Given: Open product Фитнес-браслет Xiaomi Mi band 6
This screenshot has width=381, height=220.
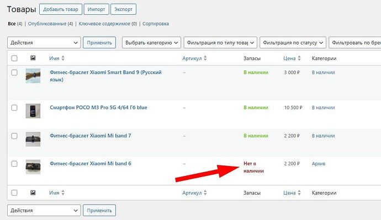Looking at the screenshot, I should pos(91,163).
